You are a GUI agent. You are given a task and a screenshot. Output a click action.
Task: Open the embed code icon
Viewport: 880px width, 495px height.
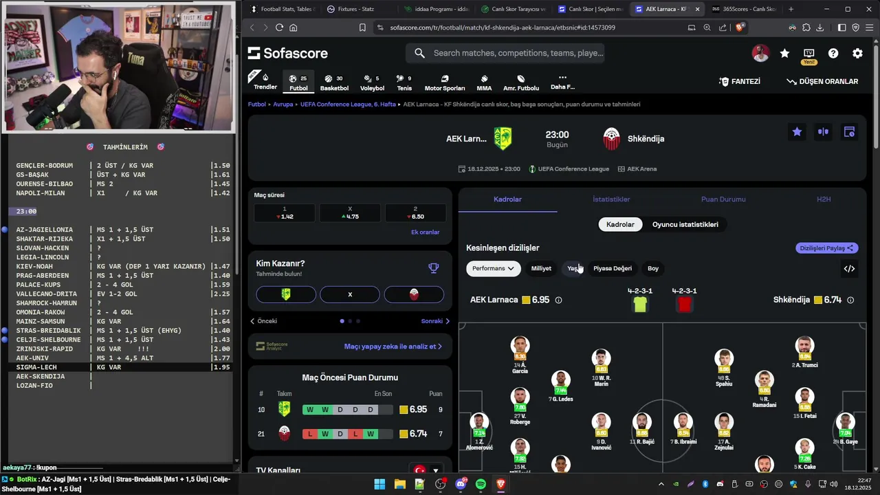click(x=849, y=269)
